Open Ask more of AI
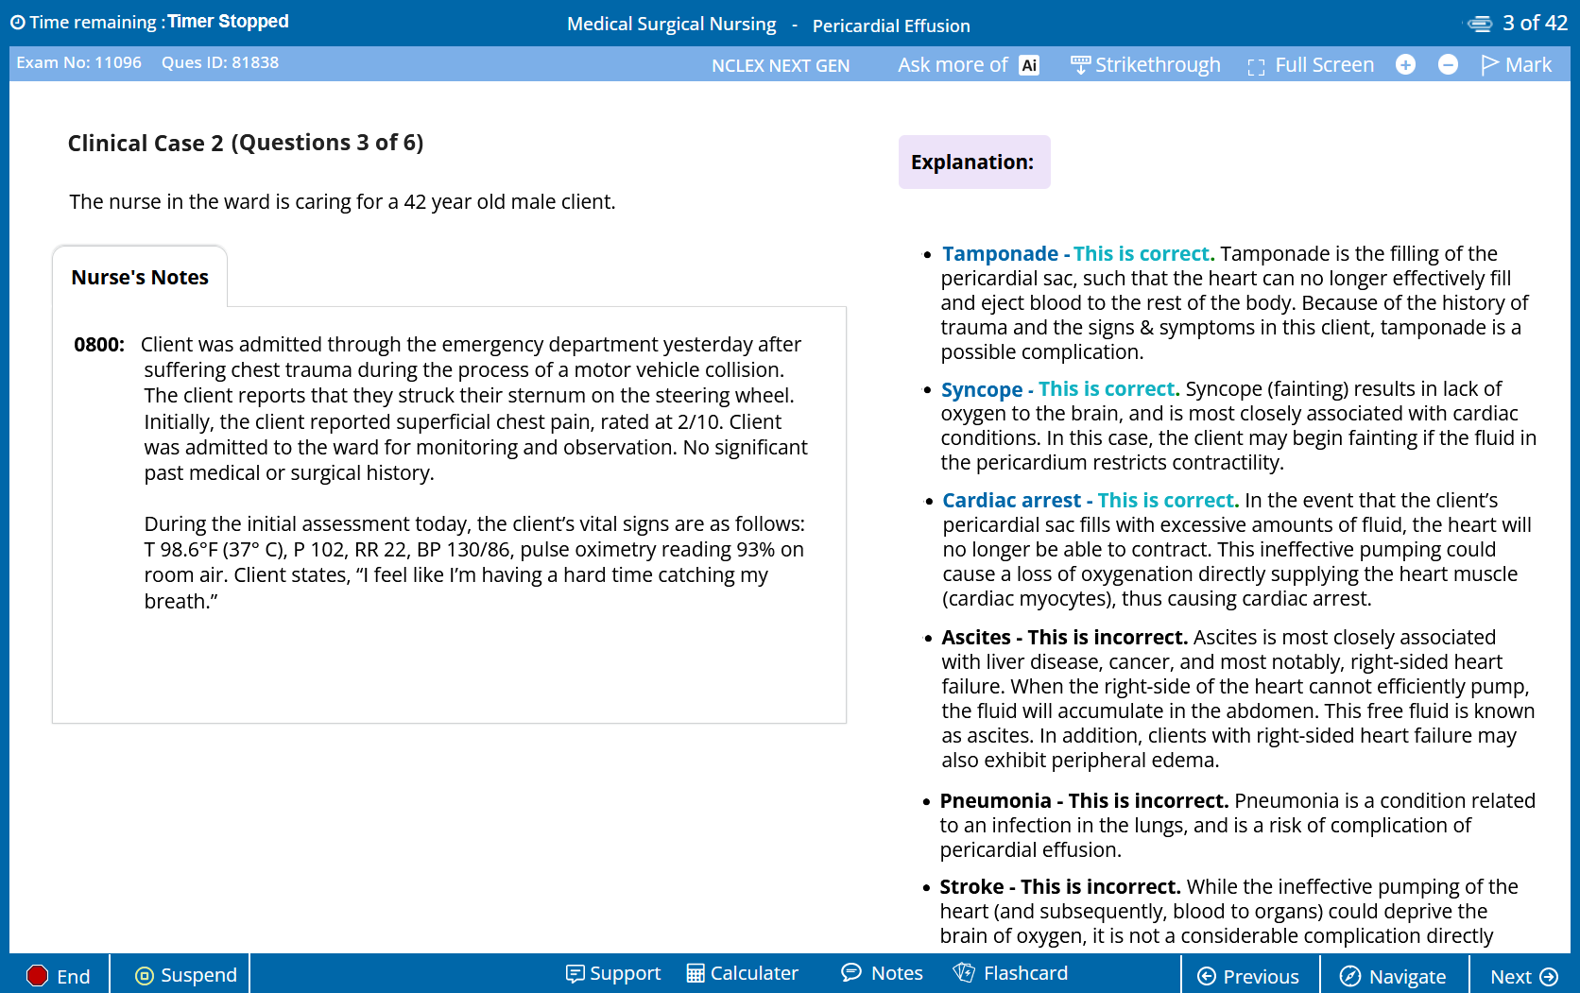Screen dimensions: 1580x993 click(968, 65)
